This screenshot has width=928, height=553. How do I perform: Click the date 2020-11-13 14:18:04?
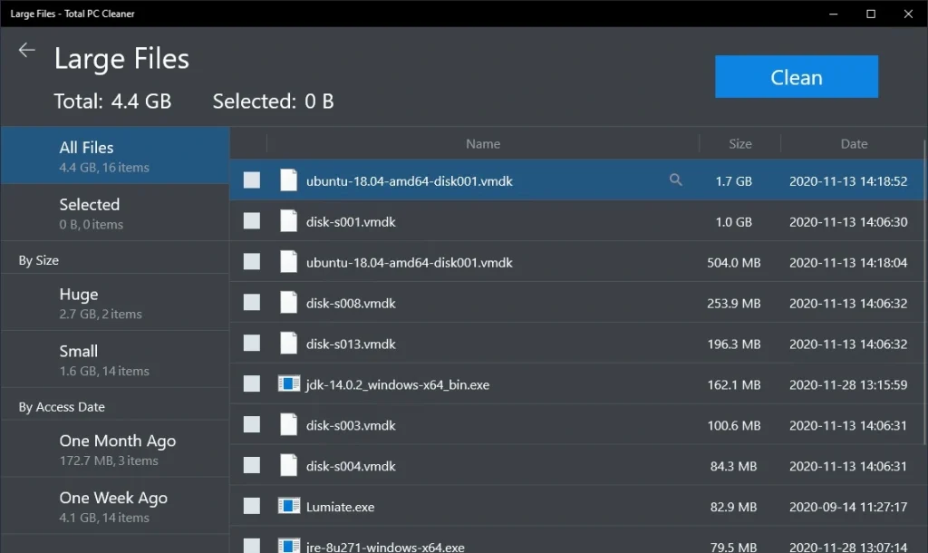click(848, 262)
